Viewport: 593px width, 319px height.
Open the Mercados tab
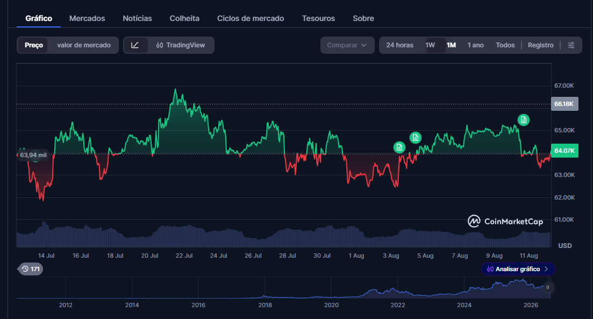[87, 18]
